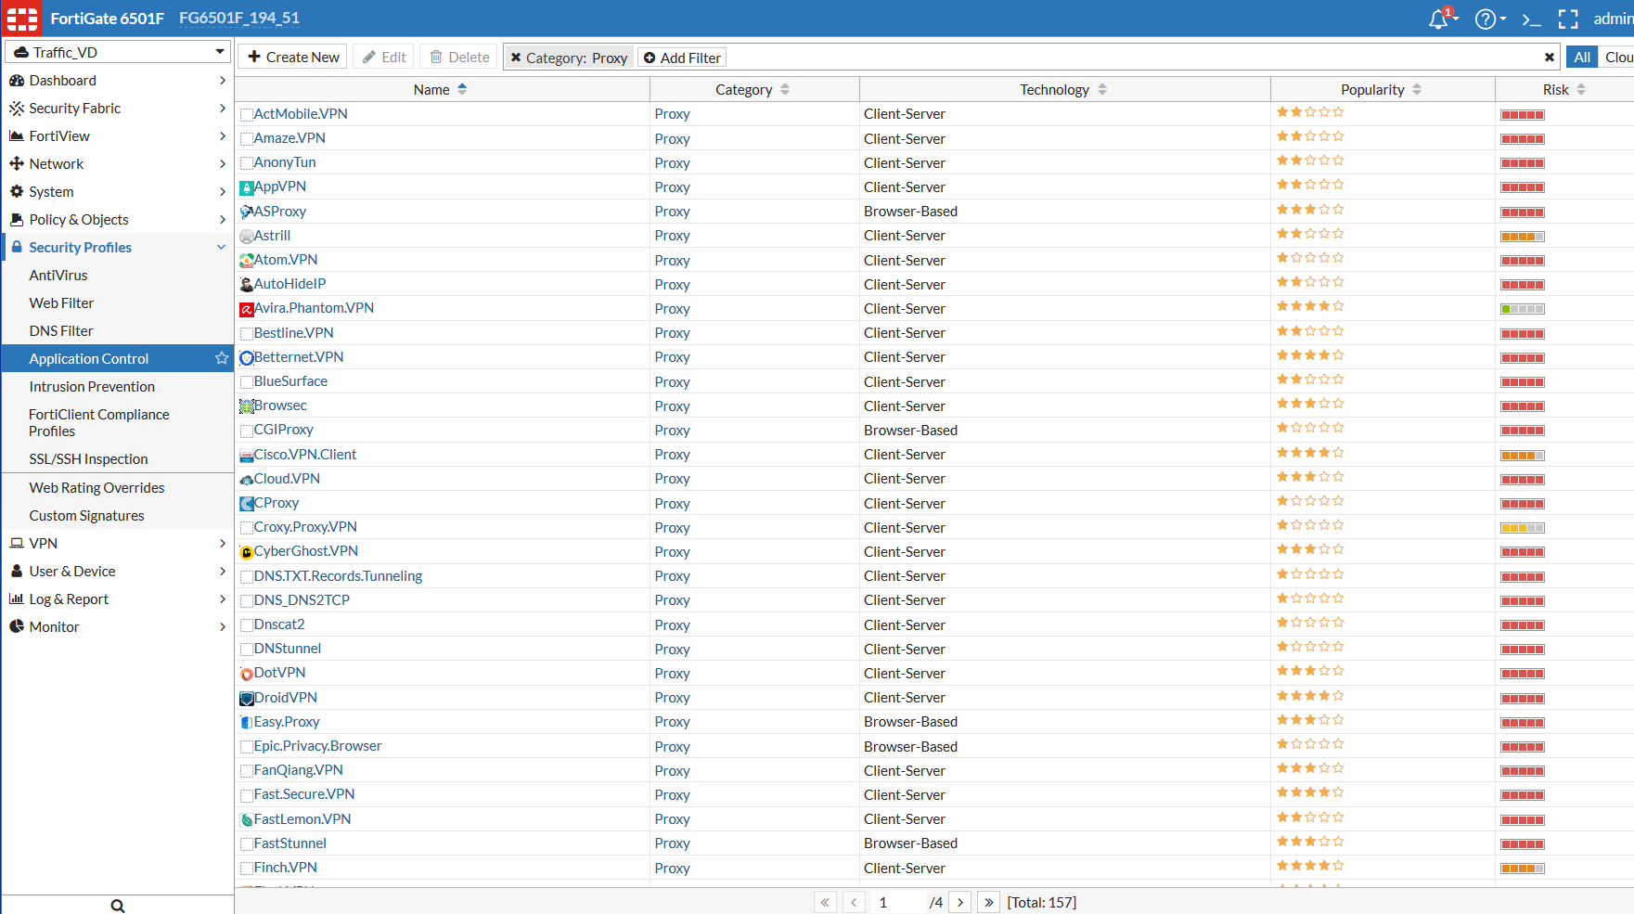Open the Traffic_VD VDOM dropdown

pos(118,52)
